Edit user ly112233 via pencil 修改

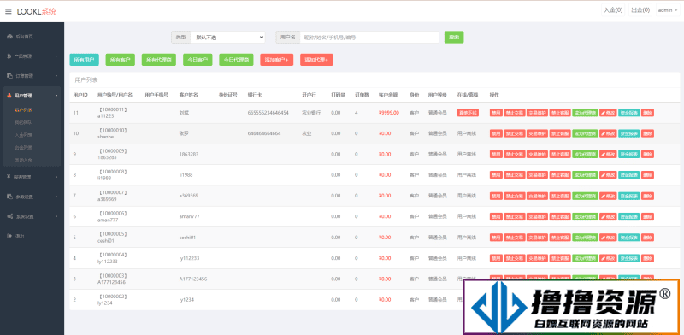click(x=608, y=258)
